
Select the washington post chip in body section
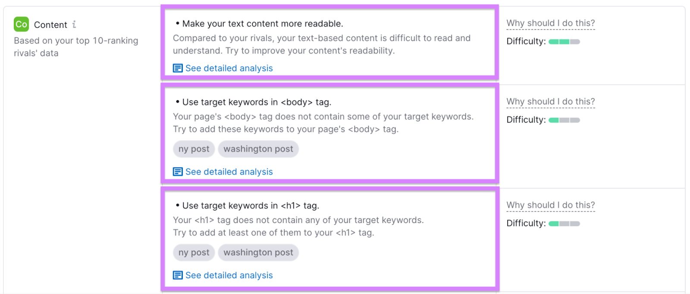click(258, 149)
